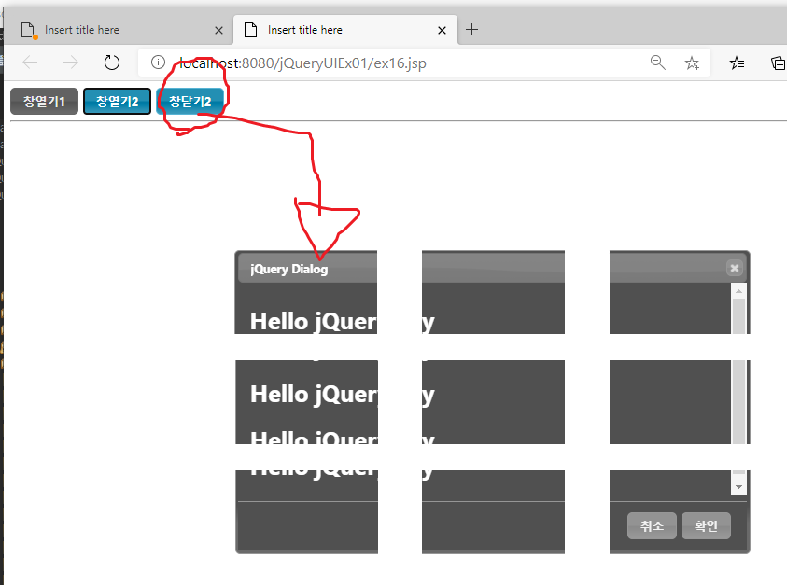787x585 pixels.
Task: Click the site information icon in address bar
Action: click(158, 63)
